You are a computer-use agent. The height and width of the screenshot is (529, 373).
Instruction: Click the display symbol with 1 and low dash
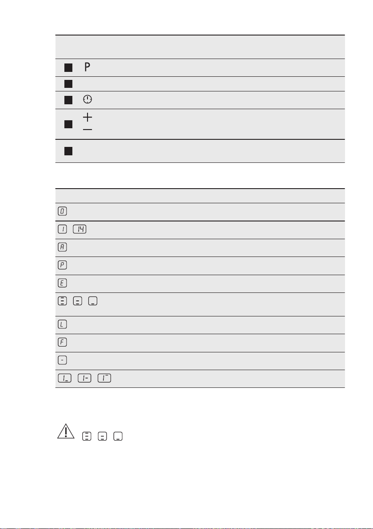click(65, 379)
